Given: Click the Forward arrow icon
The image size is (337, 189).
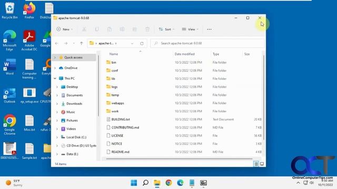Looking at the screenshot, I should [66, 43].
